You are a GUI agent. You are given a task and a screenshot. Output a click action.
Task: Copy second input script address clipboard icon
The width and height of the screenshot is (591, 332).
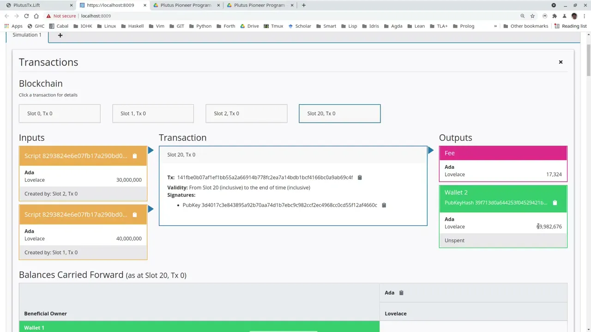click(135, 214)
